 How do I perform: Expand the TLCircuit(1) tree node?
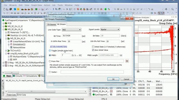6,51
